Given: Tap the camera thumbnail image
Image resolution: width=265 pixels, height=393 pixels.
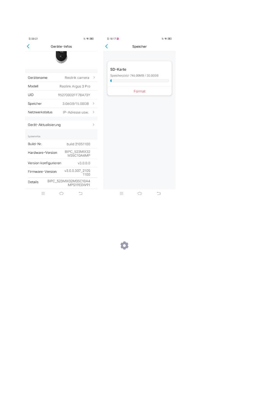Looking at the screenshot, I should pyautogui.click(x=61, y=57).
